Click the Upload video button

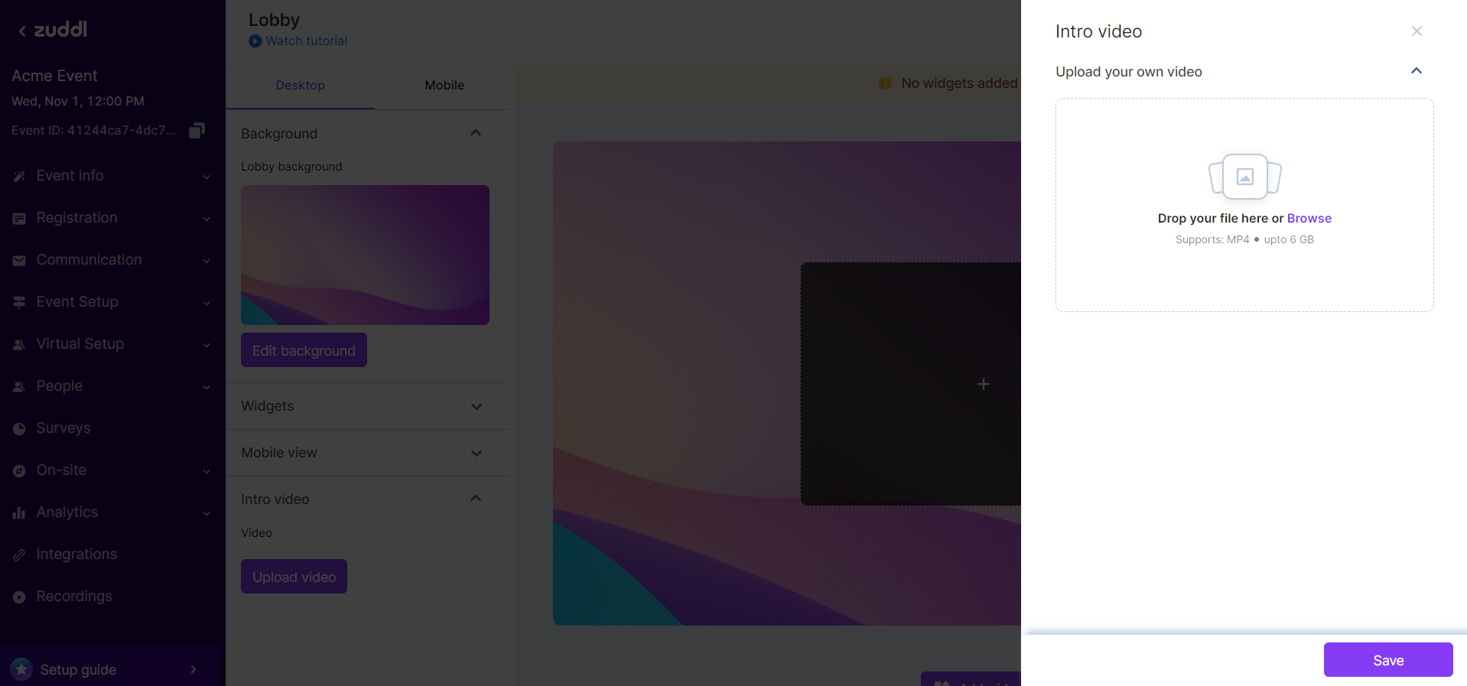[x=294, y=577]
